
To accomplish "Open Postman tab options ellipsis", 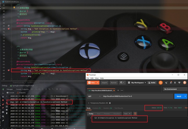I will click(122, 90).
